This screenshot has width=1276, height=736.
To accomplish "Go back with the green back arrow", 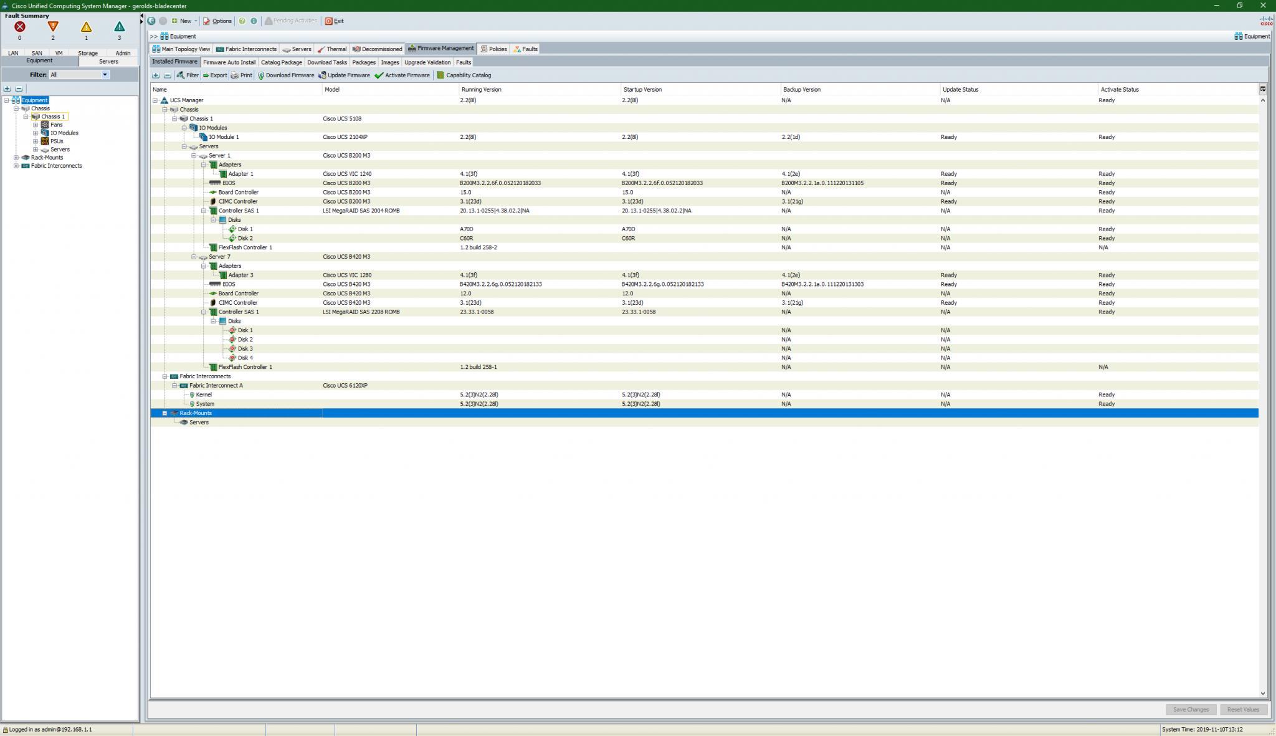I will (x=151, y=21).
